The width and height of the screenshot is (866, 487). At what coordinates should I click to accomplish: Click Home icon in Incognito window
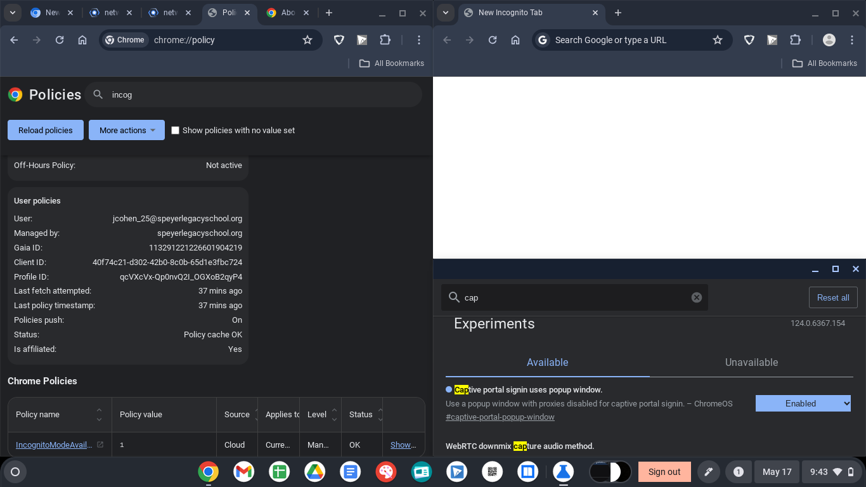515,40
